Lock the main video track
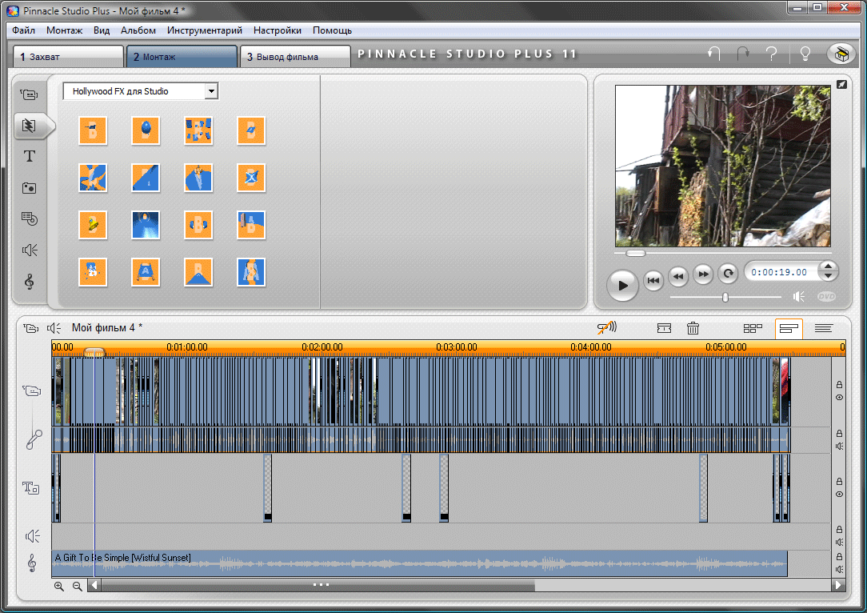 pos(840,384)
